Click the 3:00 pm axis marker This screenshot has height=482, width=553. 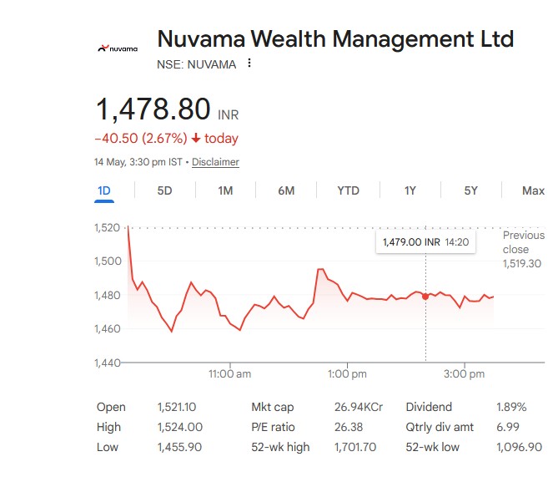coord(464,374)
